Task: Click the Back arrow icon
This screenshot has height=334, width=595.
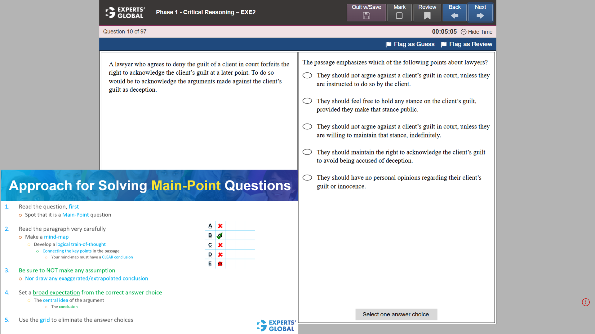Action: click(454, 16)
